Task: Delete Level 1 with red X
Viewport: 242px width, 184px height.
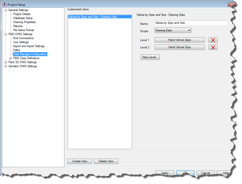Action: pyautogui.click(x=213, y=40)
